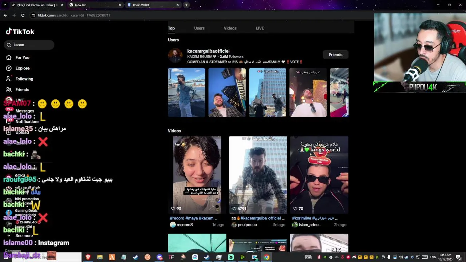Switch to the Videos tab
This screenshot has height=262, width=466.
point(230,28)
